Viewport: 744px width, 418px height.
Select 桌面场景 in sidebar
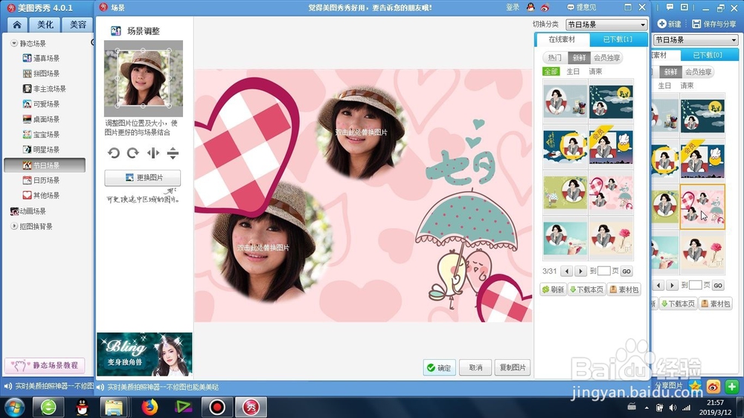coord(41,119)
